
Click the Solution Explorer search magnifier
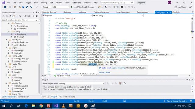pos(37,20)
